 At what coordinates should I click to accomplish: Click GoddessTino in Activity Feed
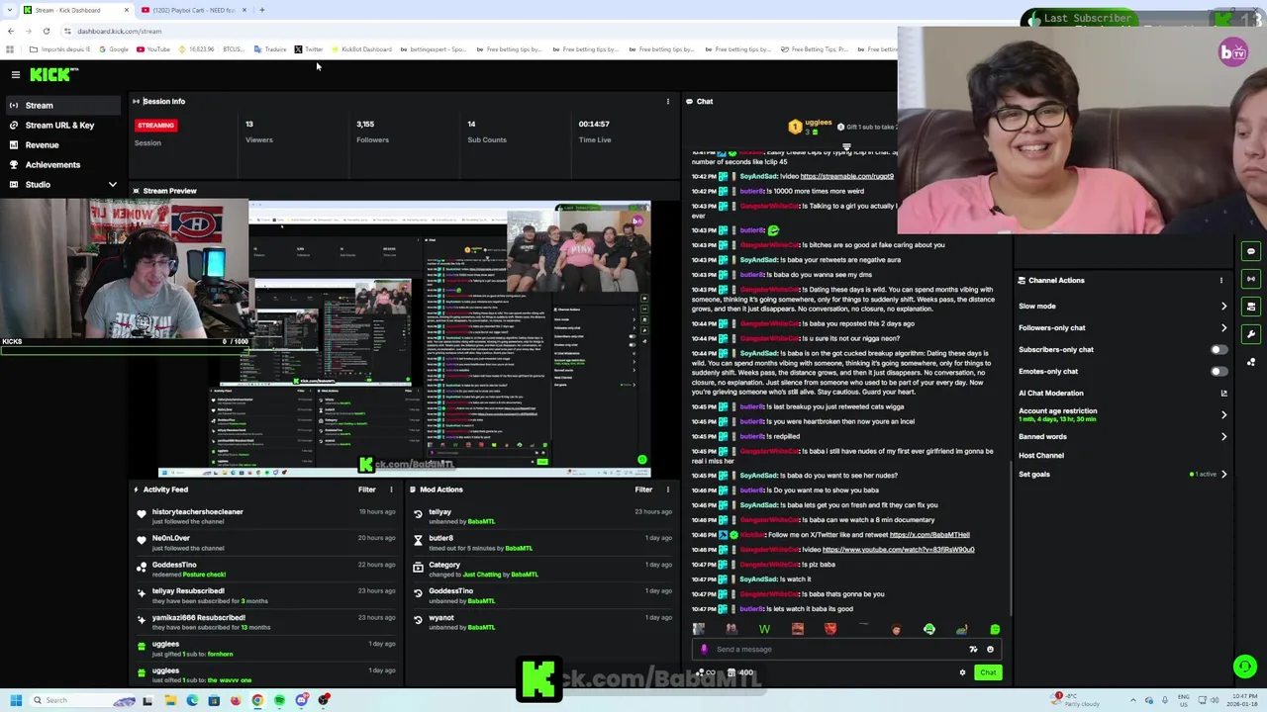point(174,565)
